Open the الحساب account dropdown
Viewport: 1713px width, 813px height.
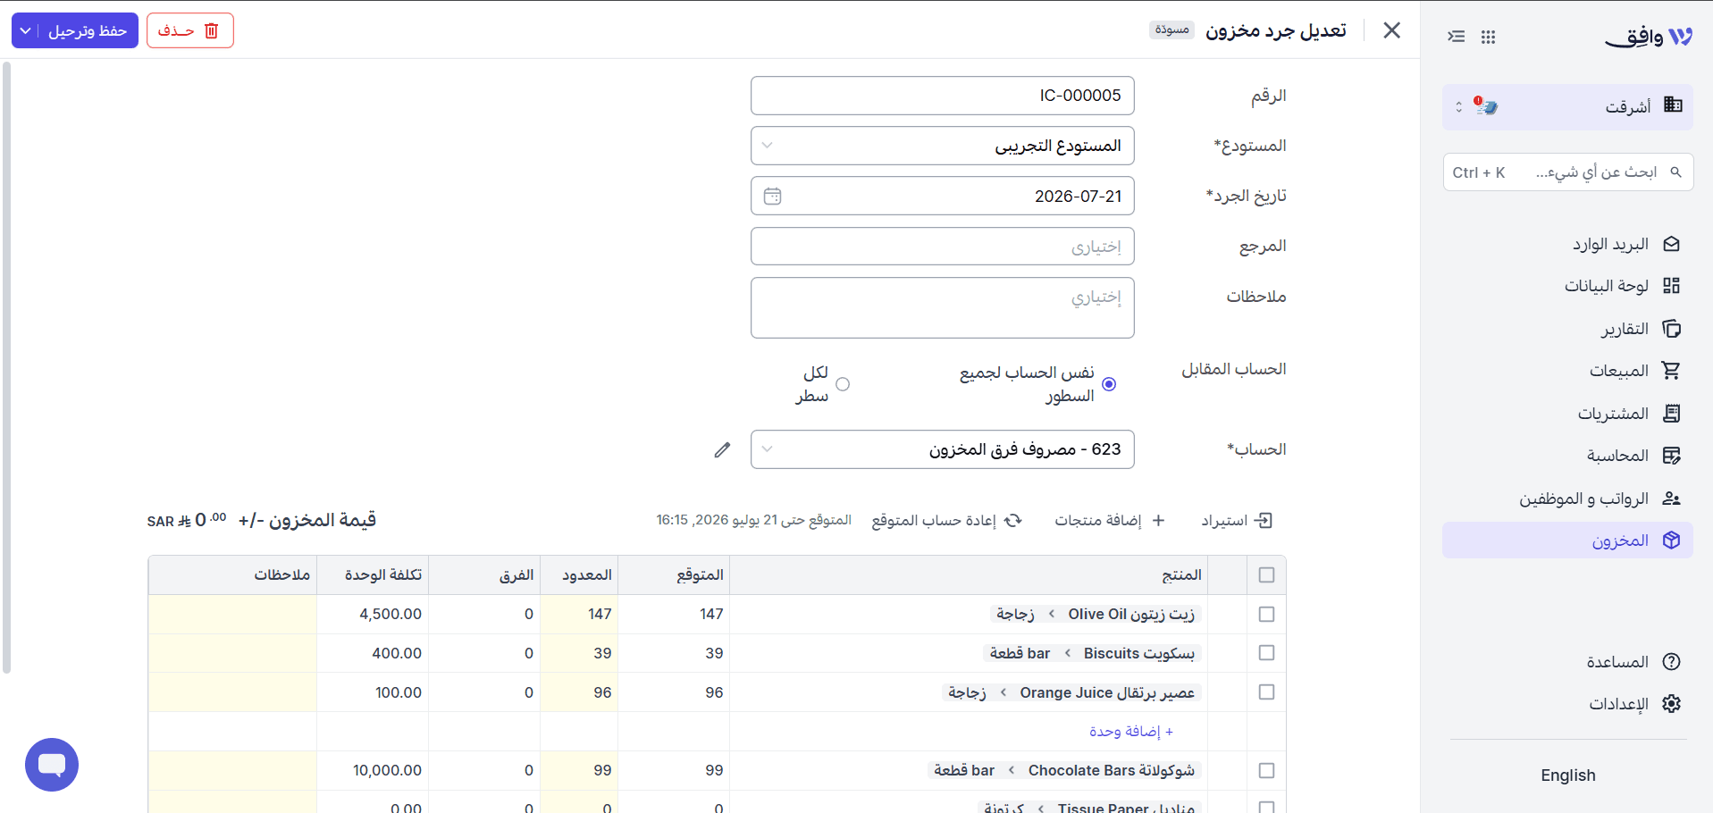pos(943,449)
